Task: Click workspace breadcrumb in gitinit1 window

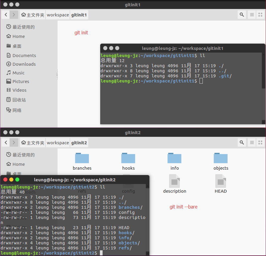Action: [58, 15]
